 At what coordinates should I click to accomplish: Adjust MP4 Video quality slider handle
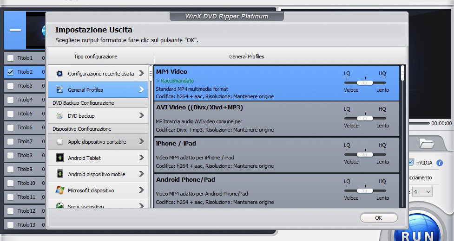(x=365, y=82)
